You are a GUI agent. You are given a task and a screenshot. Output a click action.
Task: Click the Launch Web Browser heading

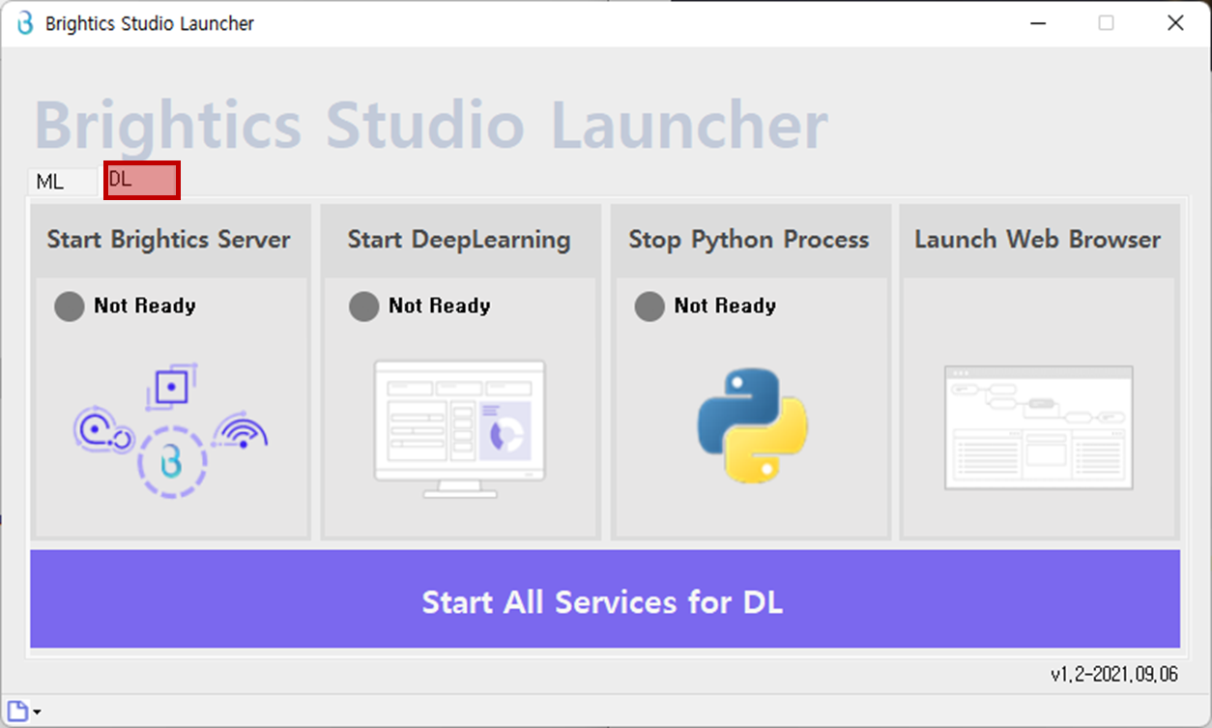(1038, 240)
